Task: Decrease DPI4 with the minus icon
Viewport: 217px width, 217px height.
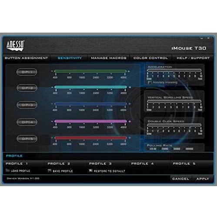Action: pos(52,121)
